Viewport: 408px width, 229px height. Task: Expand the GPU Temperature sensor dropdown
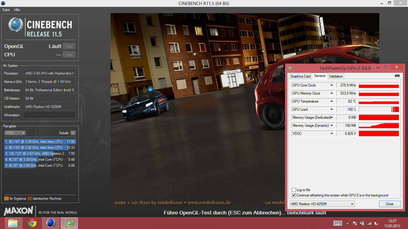coord(331,101)
